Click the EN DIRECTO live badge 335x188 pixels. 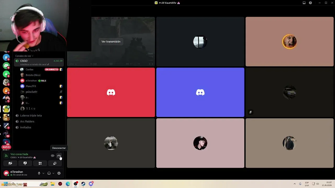click(52, 69)
